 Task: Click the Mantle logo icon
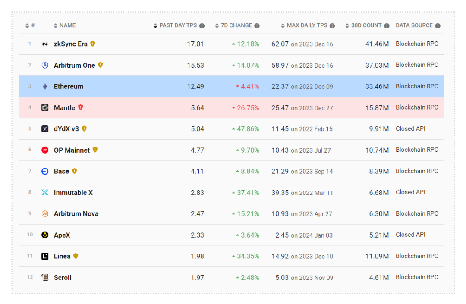pos(45,107)
